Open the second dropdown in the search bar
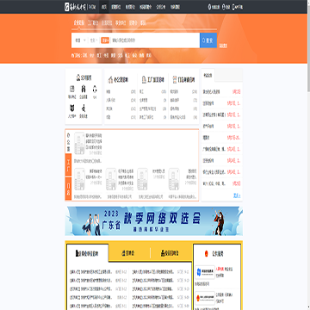The image size is (310, 310). pyautogui.click(x=94, y=40)
